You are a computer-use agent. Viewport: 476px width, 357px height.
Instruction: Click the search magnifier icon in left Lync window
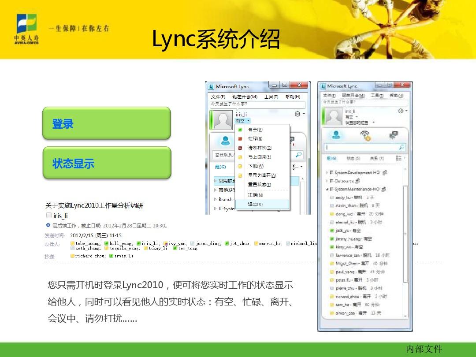tap(299, 155)
